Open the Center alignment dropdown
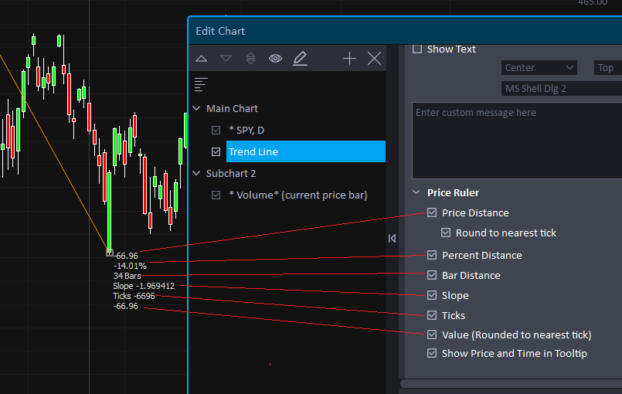The image size is (622, 394). (539, 68)
